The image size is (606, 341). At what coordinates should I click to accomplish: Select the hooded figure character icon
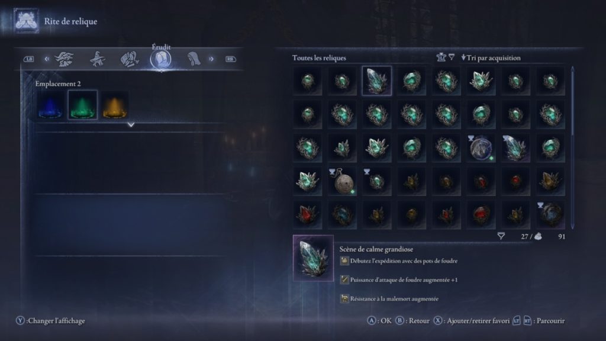[194, 59]
